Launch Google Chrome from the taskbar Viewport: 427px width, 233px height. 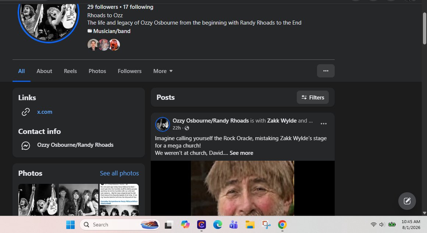(282, 225)
